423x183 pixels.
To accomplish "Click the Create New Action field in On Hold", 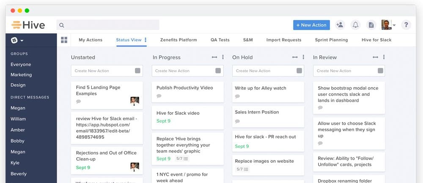I will [264, 71].
